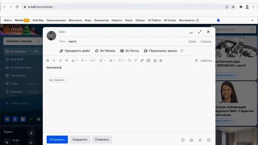Open Облако in top navigation
The image size is (258, 145).
coord(140,21)
